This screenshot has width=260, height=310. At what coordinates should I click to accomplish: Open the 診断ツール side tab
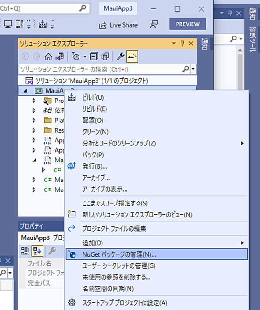tap(252, 40)
